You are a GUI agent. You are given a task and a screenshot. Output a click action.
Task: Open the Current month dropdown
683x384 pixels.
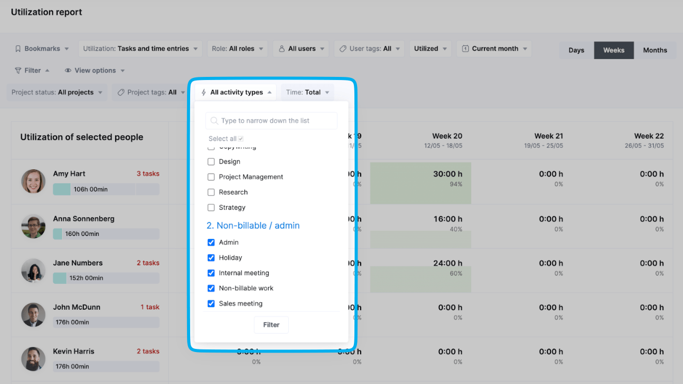coord(494,49)
